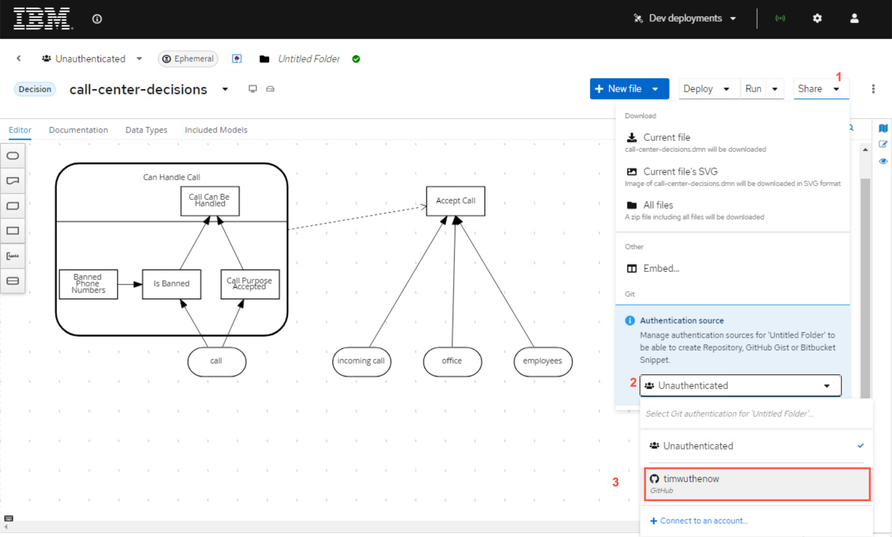This screenshot has width=892, height=537.
Task: Click the Can Handle Call service title
Action: pos(171,178)
